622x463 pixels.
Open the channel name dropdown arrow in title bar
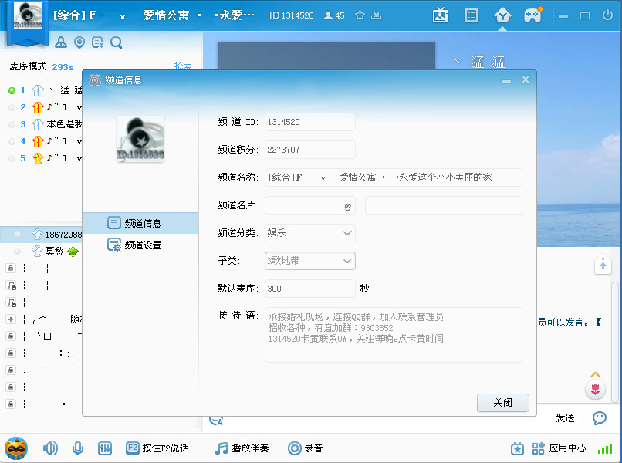coord(123,17)
